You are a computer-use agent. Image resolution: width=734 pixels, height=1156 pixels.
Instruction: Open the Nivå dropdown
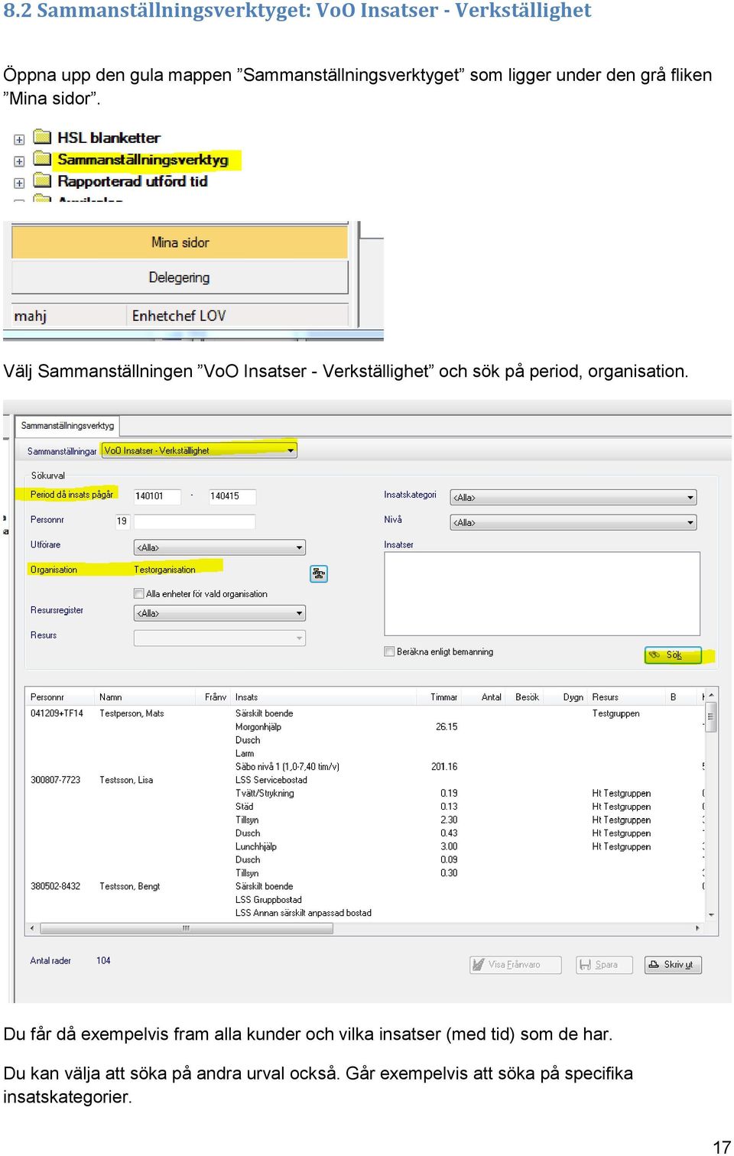[x=573, y=522]
